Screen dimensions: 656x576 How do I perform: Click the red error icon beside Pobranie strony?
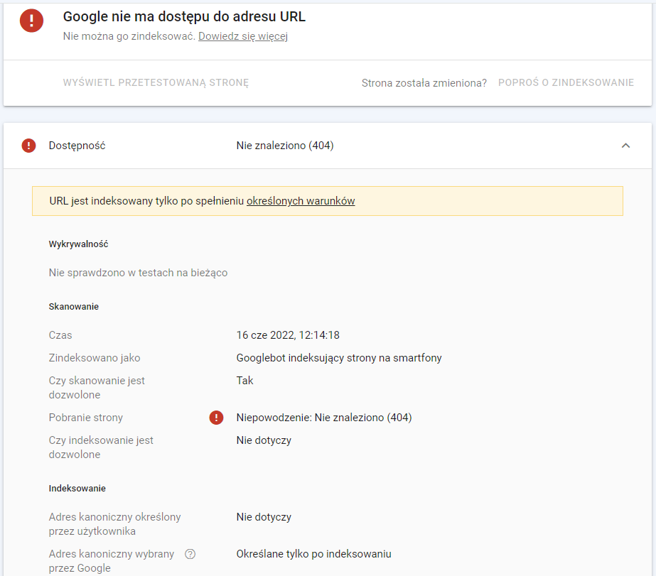click(216, 418)
